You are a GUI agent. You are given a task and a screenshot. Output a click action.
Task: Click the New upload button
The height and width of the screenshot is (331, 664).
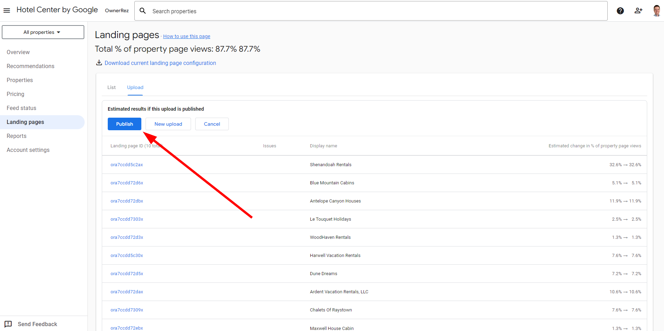[x=168, y=124]
